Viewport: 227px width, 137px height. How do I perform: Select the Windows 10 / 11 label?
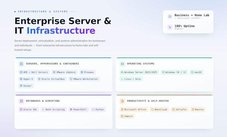point(176,72)
